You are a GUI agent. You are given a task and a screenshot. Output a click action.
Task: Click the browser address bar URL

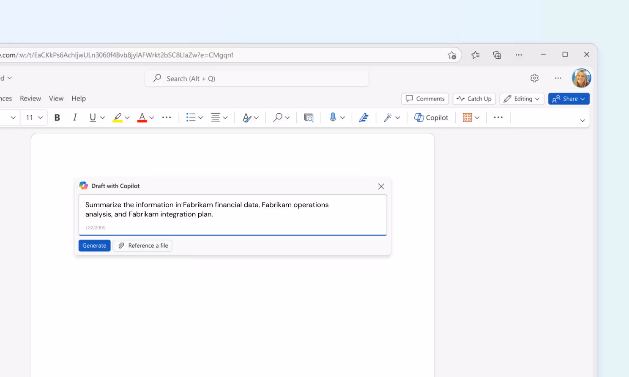[117, 55]
